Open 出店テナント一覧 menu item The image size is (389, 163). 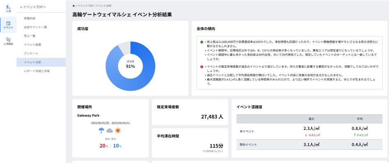(41, 27)
